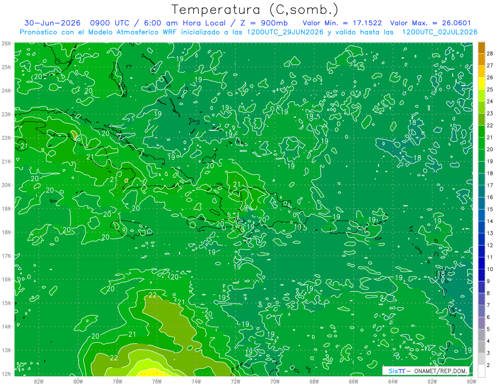
Task: Click the "12N" latitude label
Action: (6, 374)
